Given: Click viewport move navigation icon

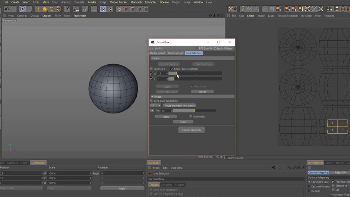Looking at the screenshot, I should [x=210, y=16].
